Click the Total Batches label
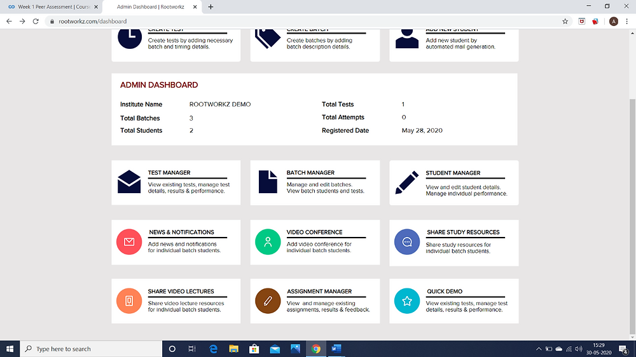Image resolution: width=636 pixels, height=357 pixels. pyautogui.click(x=140, y=118)
